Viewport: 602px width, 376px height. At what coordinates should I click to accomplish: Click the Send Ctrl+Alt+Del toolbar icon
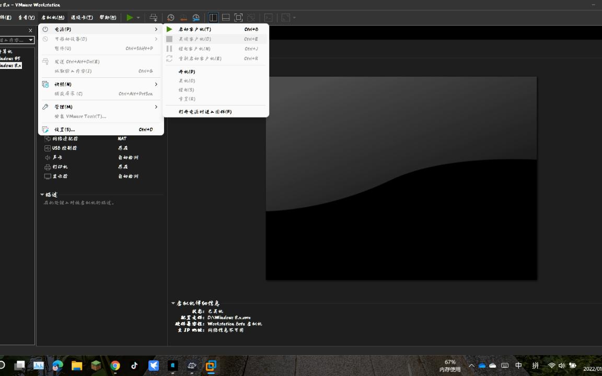[x=154, y=17]
